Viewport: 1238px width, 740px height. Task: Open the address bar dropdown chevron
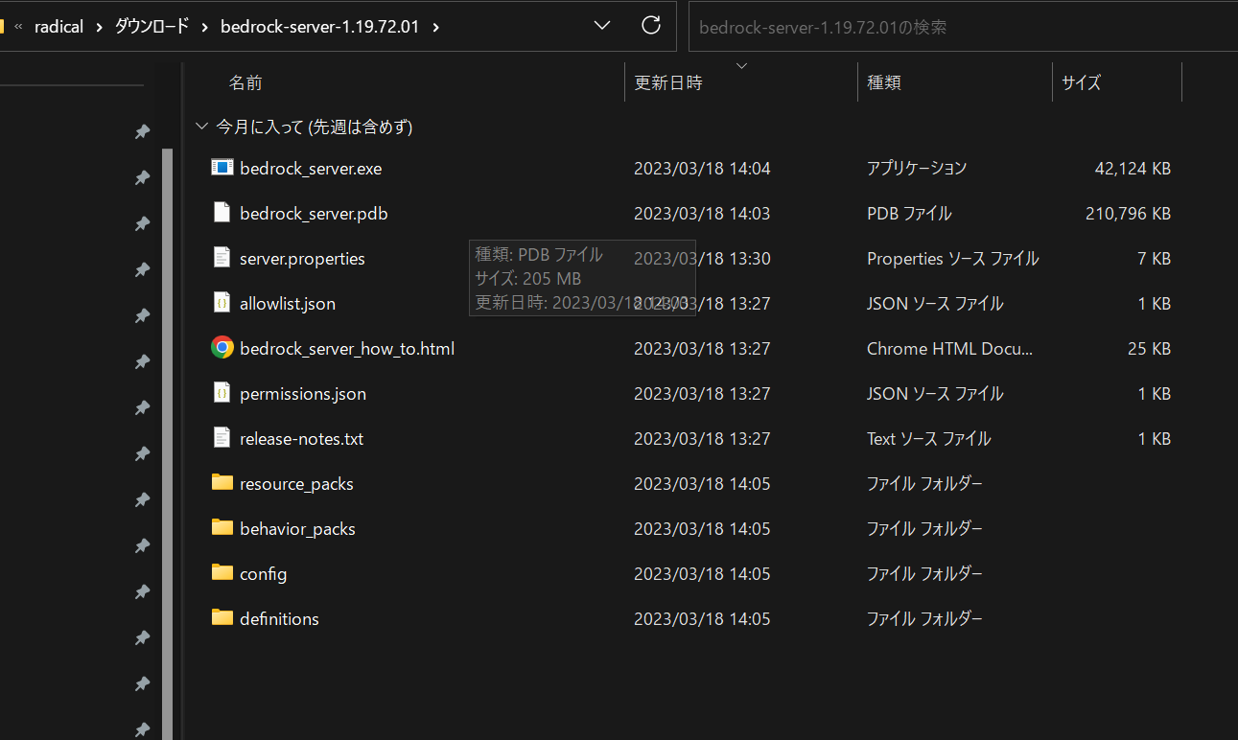tap(601, 25)
